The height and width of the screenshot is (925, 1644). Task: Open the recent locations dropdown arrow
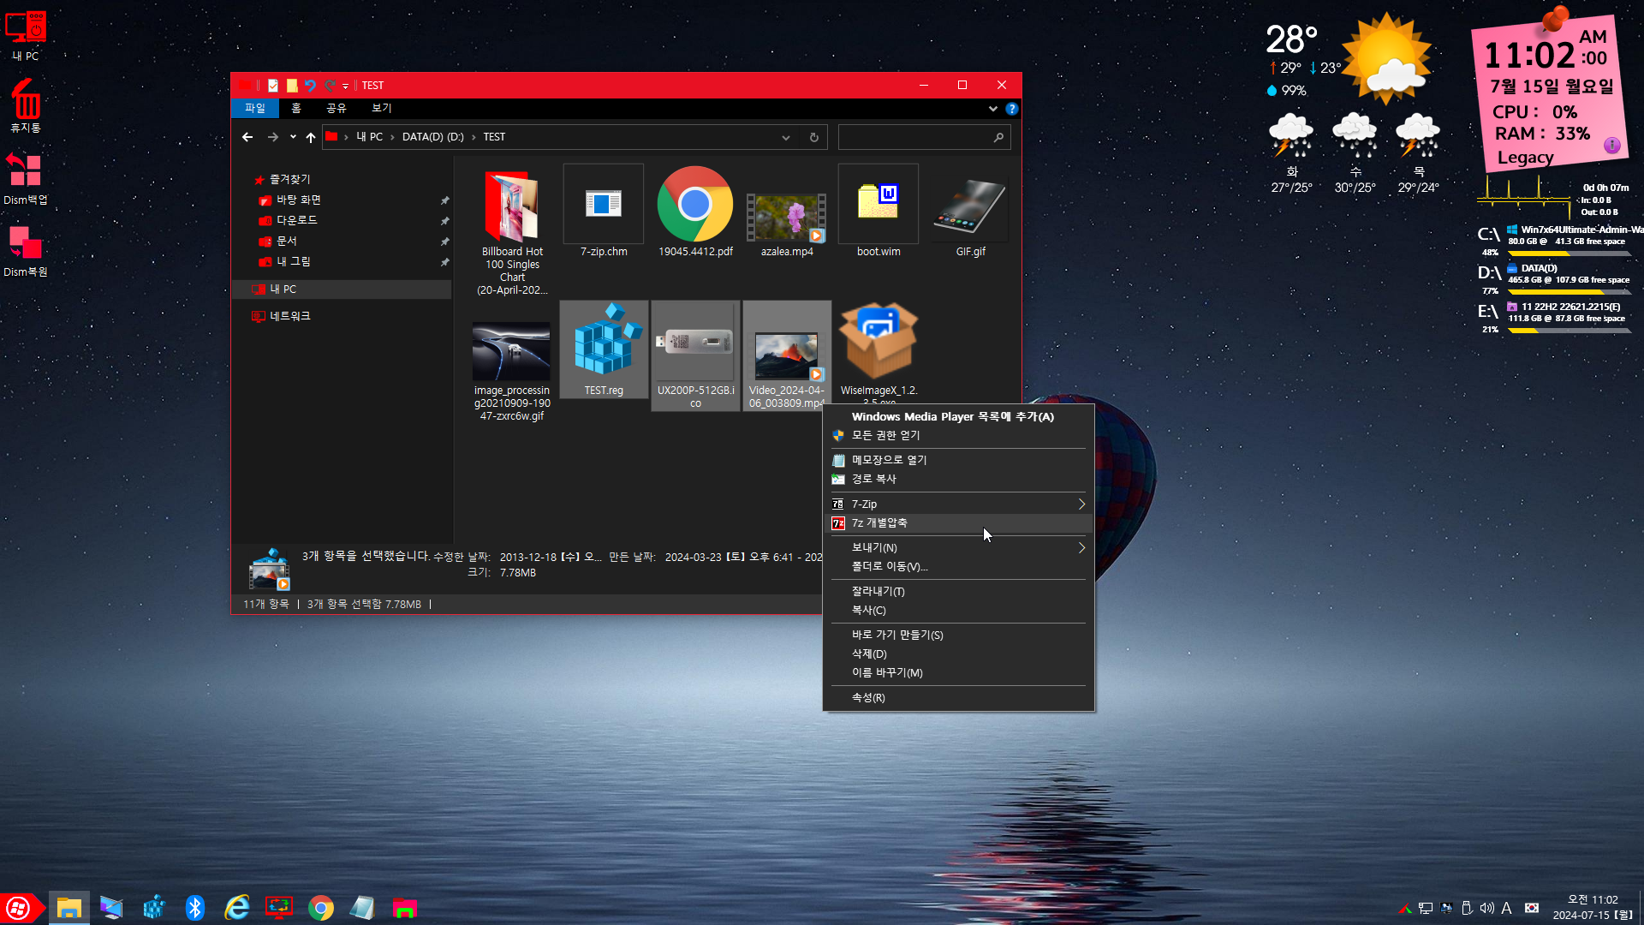point(293,137)
